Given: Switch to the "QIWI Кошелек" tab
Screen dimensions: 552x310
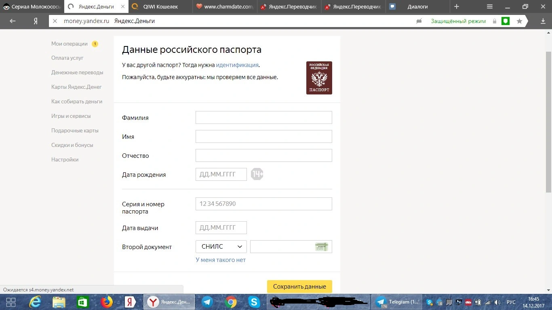Looking at the screenshot, I should pos(161,6).
